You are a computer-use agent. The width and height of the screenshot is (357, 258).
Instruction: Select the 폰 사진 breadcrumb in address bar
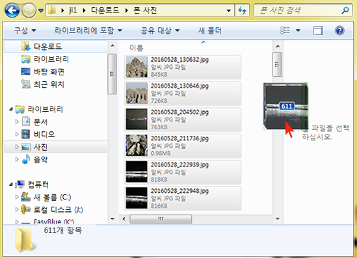point(145,10)
